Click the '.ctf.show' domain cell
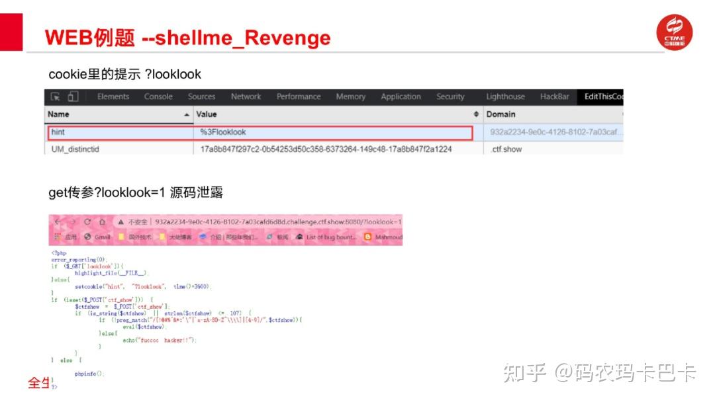The width and height of the screenshot is (715, 402). [506, 149]
